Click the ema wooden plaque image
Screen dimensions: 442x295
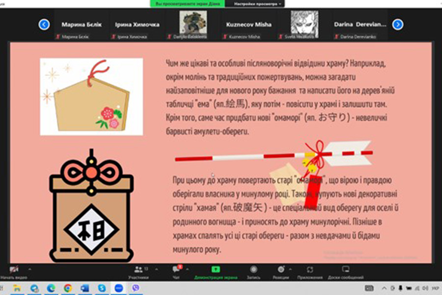pos(91,96)
